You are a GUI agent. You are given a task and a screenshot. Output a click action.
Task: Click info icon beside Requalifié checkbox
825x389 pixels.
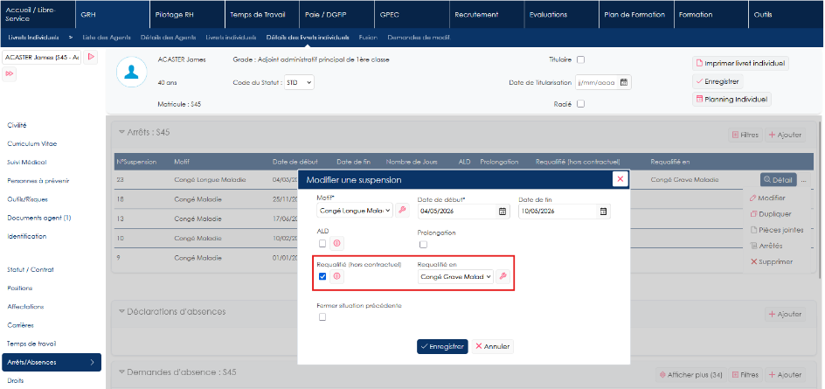pos(336,276)
